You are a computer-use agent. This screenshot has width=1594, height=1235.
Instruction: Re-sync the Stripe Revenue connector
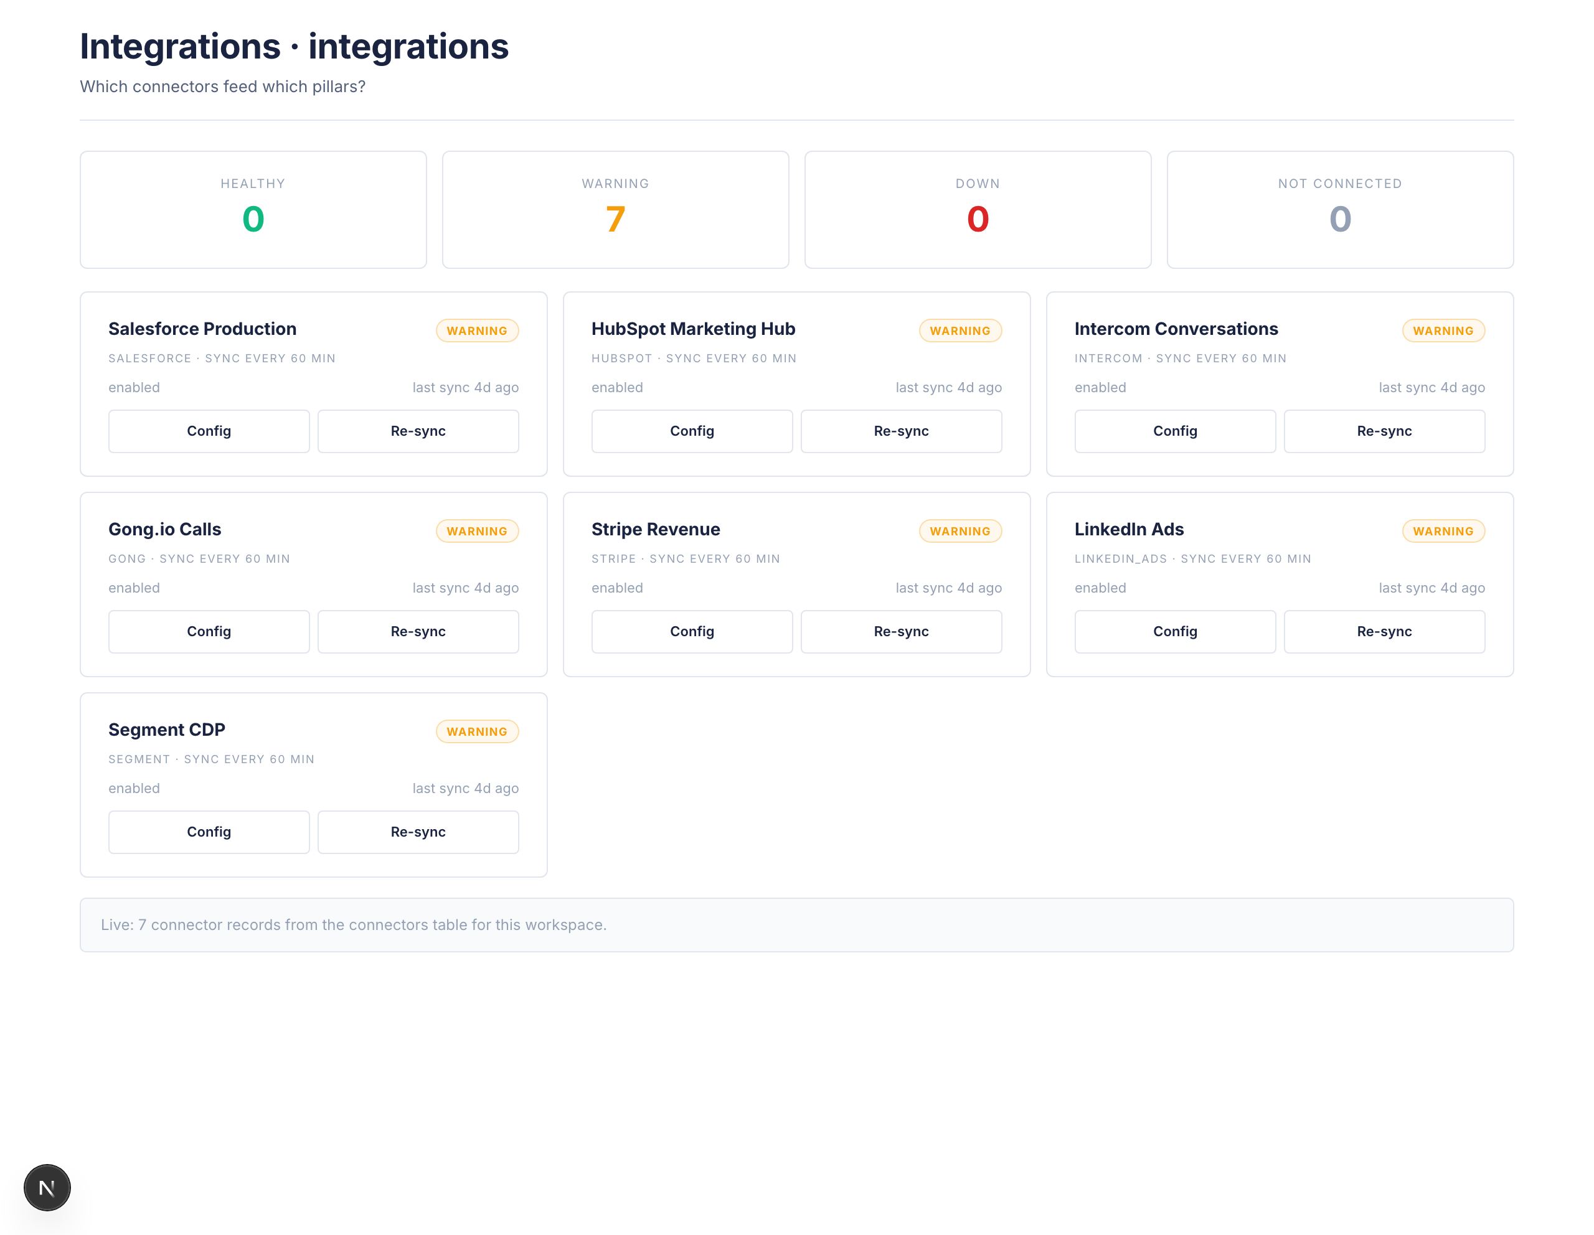902,632
